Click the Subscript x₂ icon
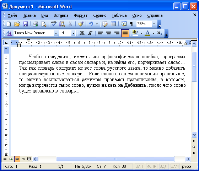199x171 pixels. coord(160,33)
